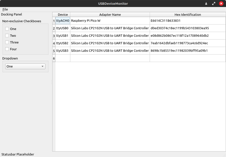Click the window resize grip icon
Screen dimensions: 226x157
pos(224,155)
